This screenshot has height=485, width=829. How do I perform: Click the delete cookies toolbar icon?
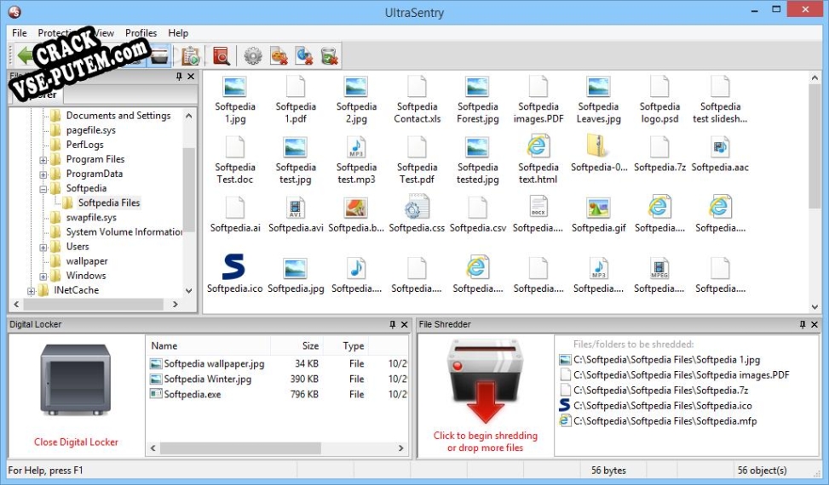coord(279,56)
